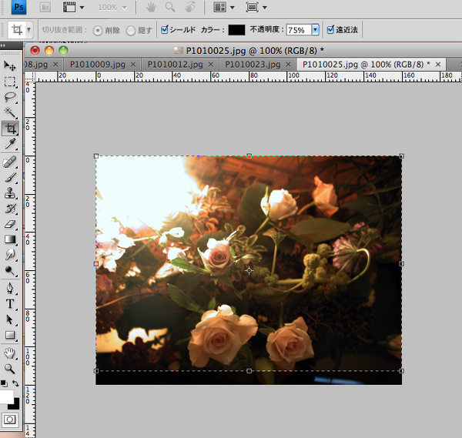Open the shield カラー black swatch

[x=236, y=30]
